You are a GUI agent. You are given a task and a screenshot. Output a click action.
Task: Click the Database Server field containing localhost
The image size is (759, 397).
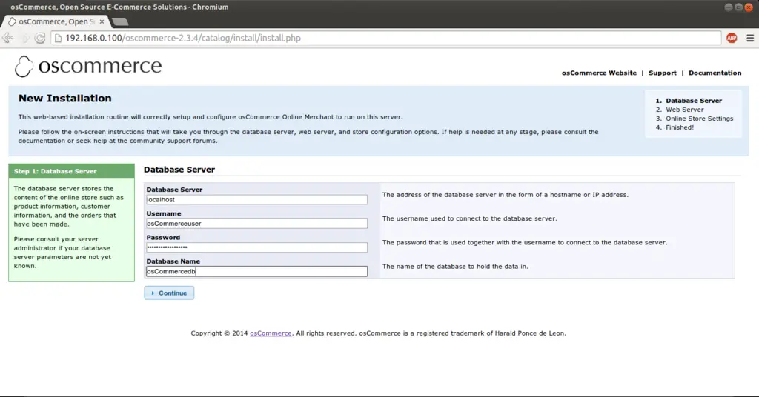(256, 200)
